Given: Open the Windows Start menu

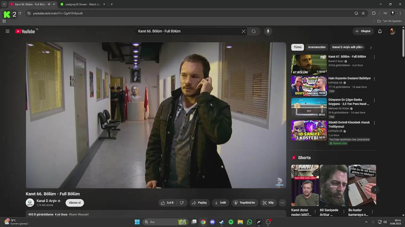Looking at the screenshot, I should point(137,222).
